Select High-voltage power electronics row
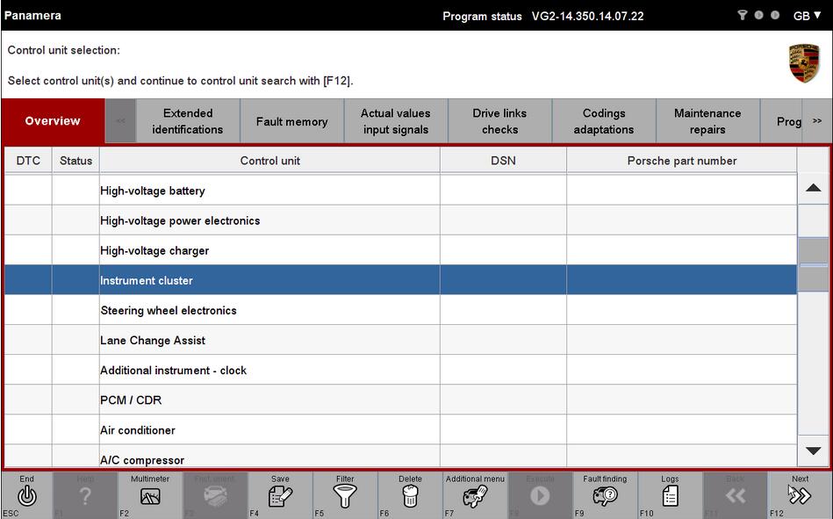Screen dimensions: 833x519 pos(400,220)
